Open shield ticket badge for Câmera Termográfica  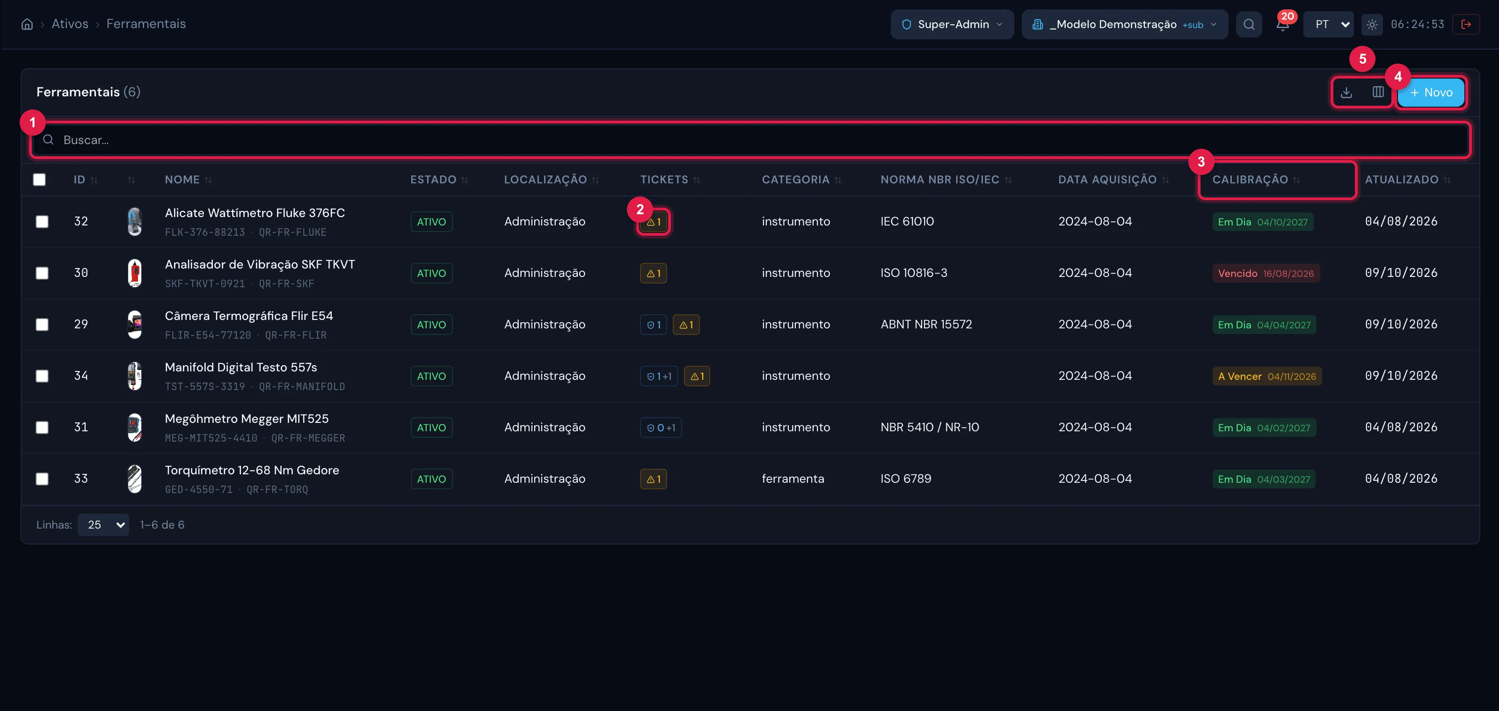pyautogui.click(x=654, y=325)
